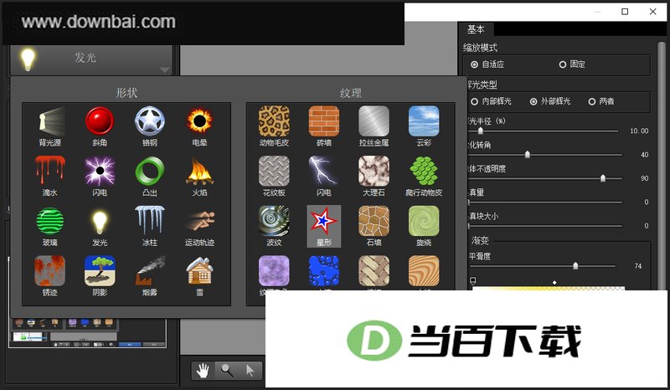Choose the 电晕 corona shape effect
670x390 pixels.
[x=199, y=126]
